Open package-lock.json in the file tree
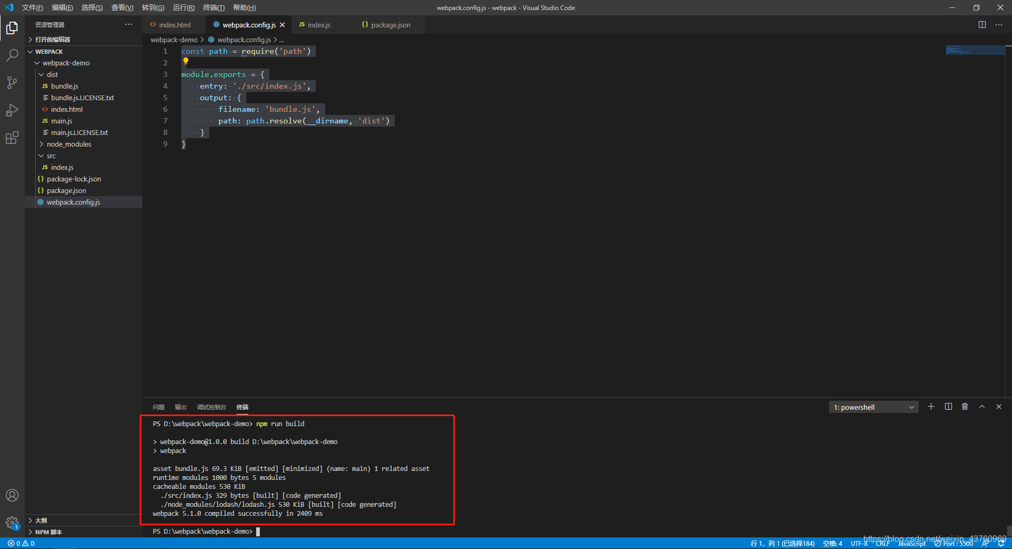Viewport: 1012px width, 549px height. click(x=83, y=179)
